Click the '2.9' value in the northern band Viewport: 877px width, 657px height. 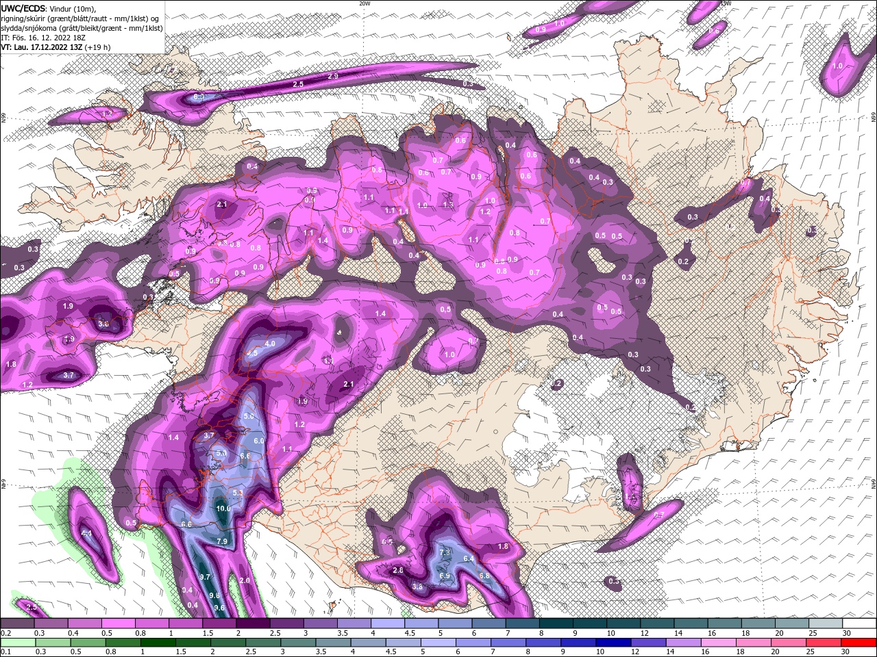coord(333,76)
